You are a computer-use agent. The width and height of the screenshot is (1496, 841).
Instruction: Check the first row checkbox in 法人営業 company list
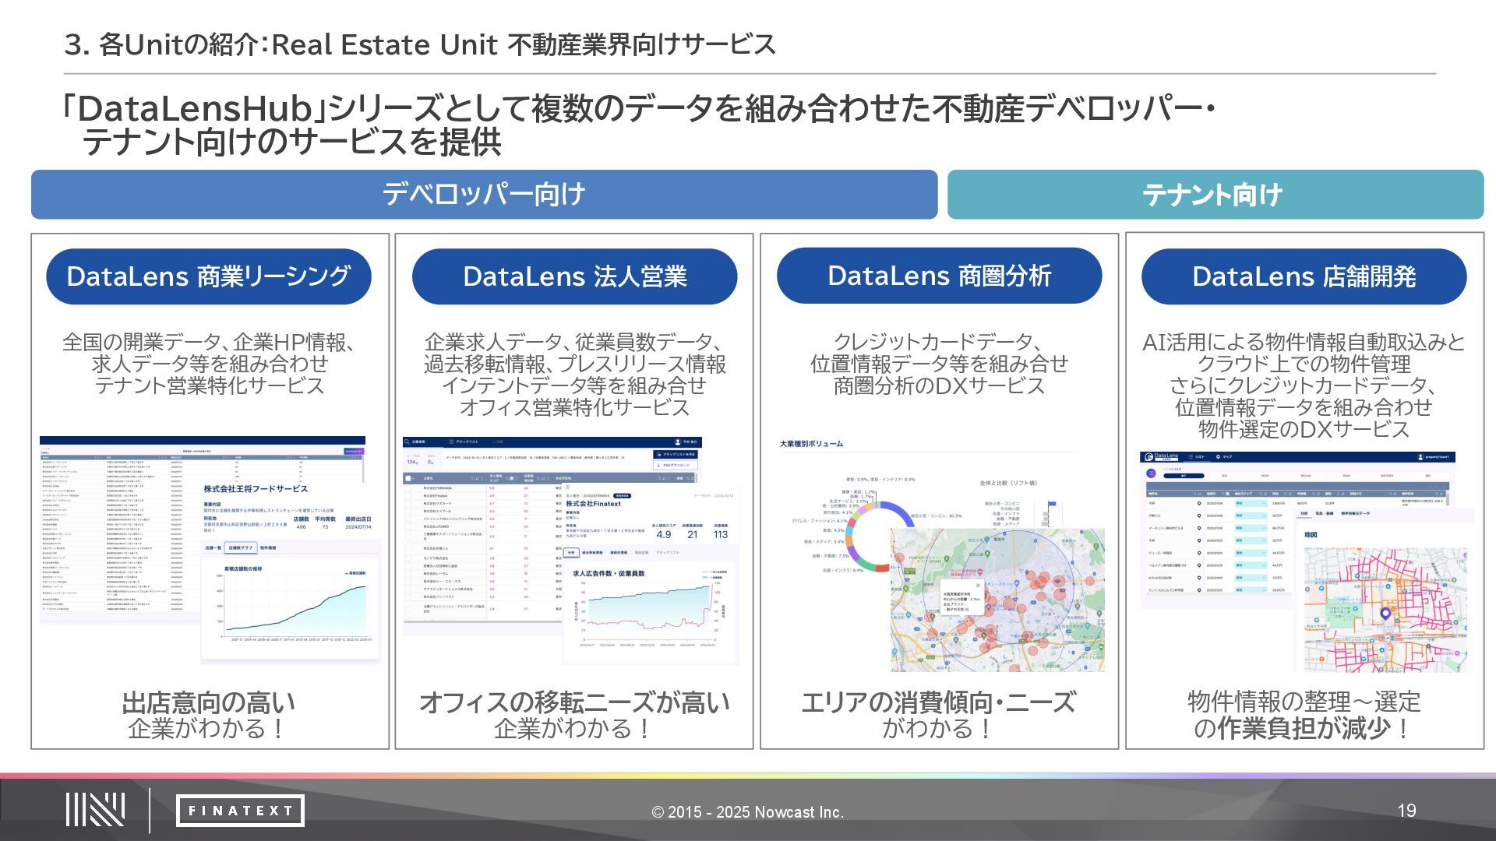point(408,488)
